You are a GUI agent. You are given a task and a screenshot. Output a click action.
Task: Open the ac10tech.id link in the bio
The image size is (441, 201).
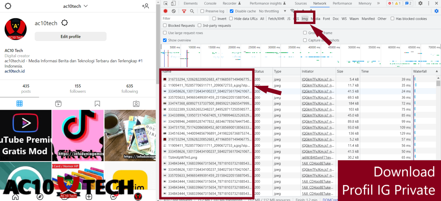click(x=14, y=71)
